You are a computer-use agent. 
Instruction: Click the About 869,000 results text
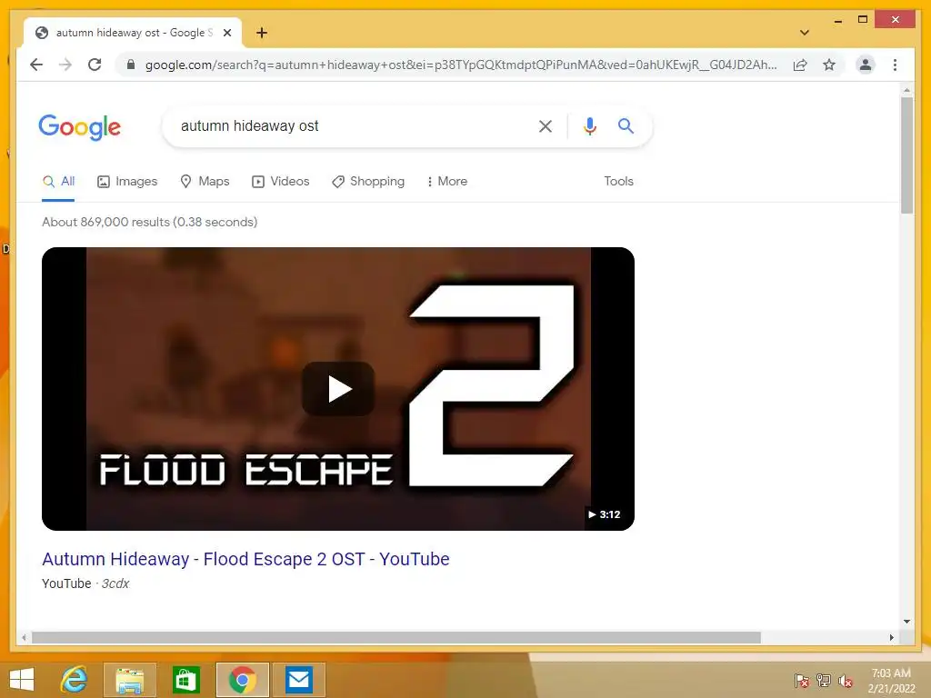click(150, 222)
